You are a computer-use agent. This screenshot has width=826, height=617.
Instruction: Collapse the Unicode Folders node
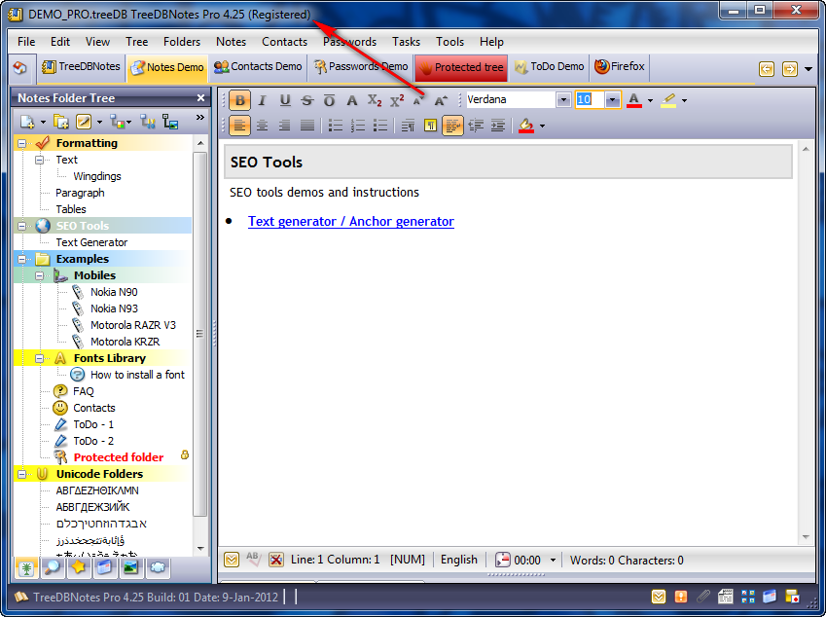[x=21, y=474]
